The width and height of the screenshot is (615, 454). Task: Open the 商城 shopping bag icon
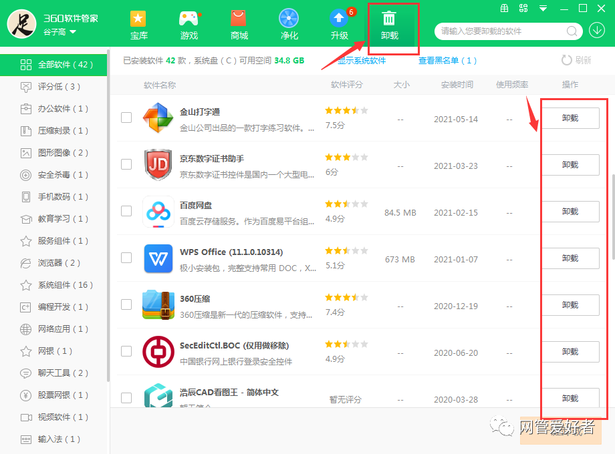click(x=239, y=19)
